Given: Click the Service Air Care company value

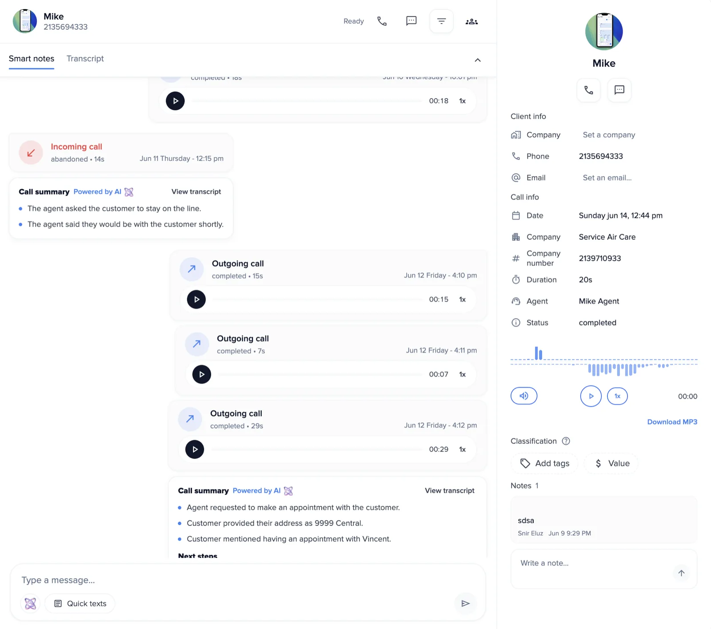Looking at the screenshot, I should [x=607, y=237].
